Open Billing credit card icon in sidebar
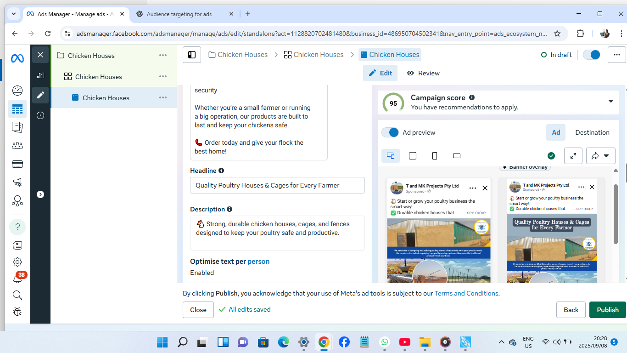Viewport: 627px width, 353px height. (x=17, y=164)
